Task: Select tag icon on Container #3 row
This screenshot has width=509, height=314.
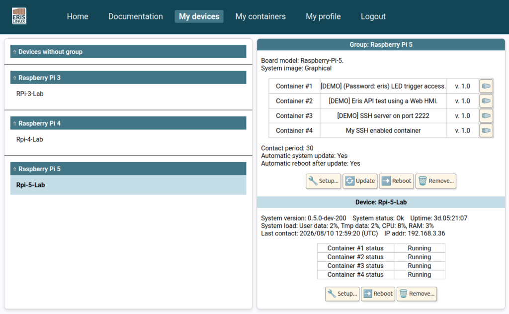Action: (486, 116)
